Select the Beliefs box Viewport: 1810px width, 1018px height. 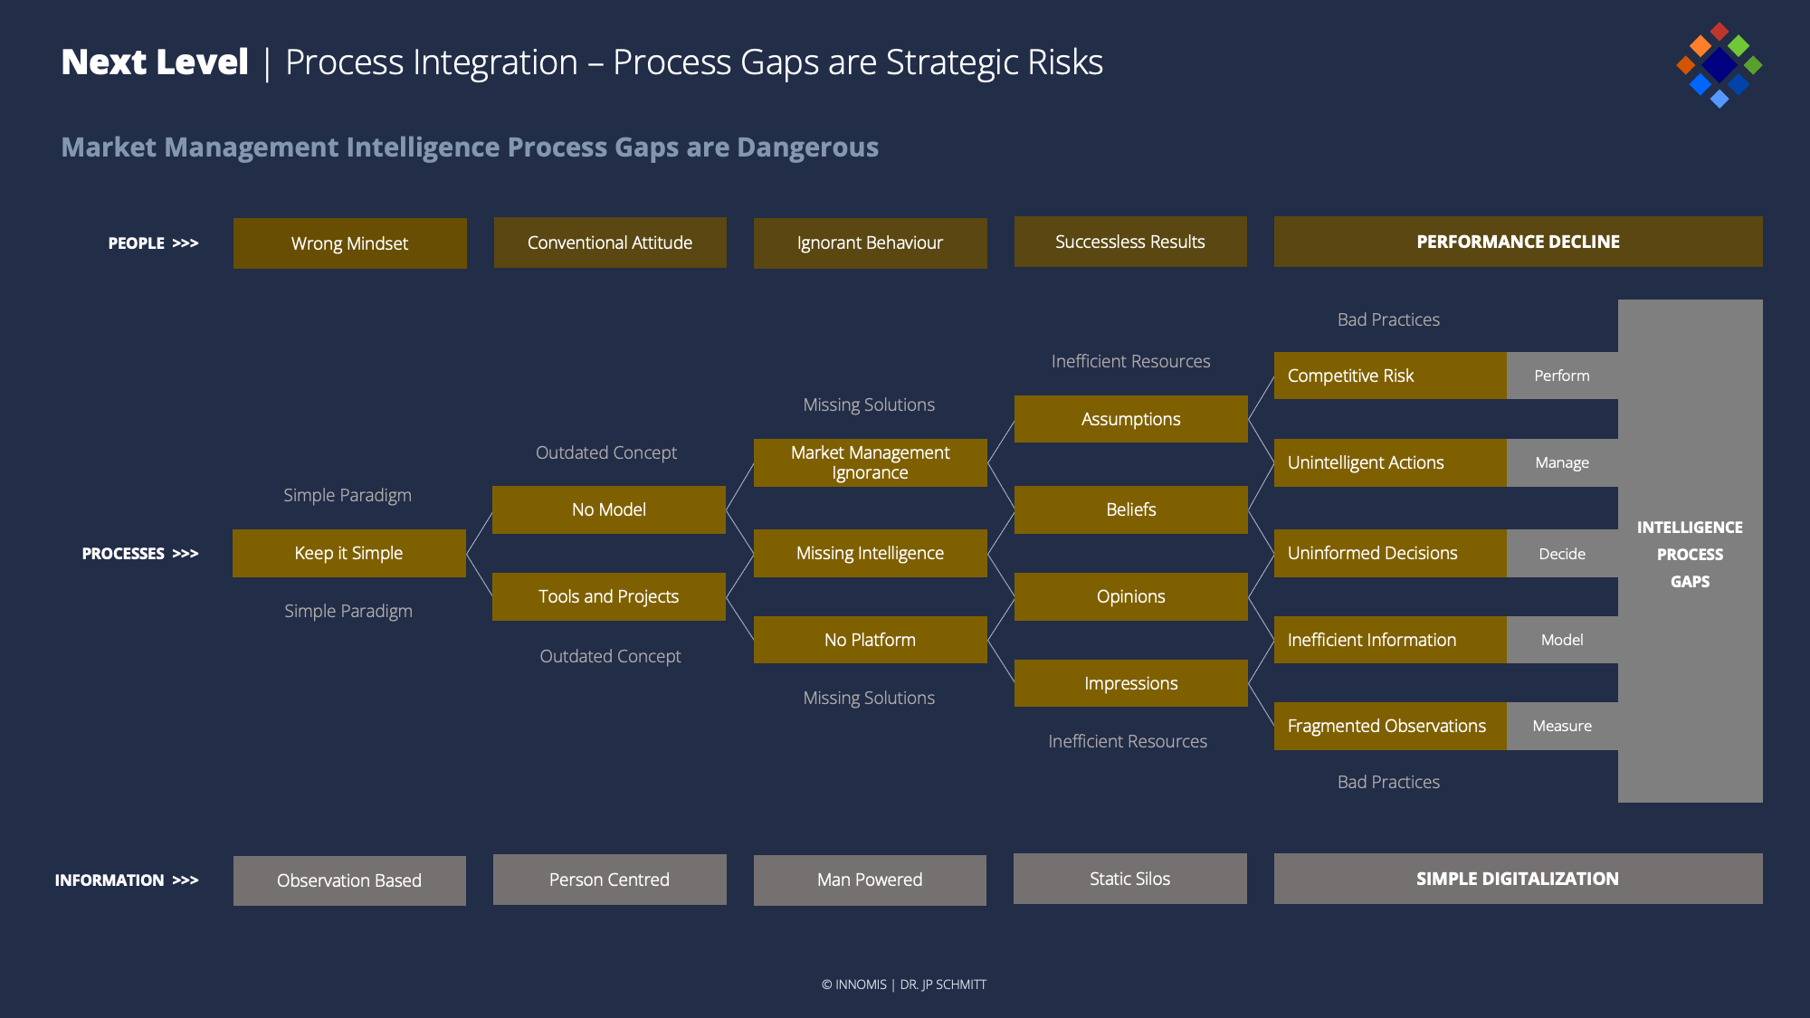(1130, 509)
